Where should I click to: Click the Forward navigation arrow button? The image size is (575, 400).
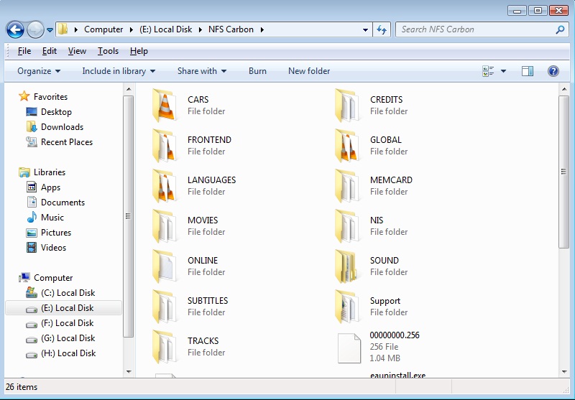[x=35, y=29]
